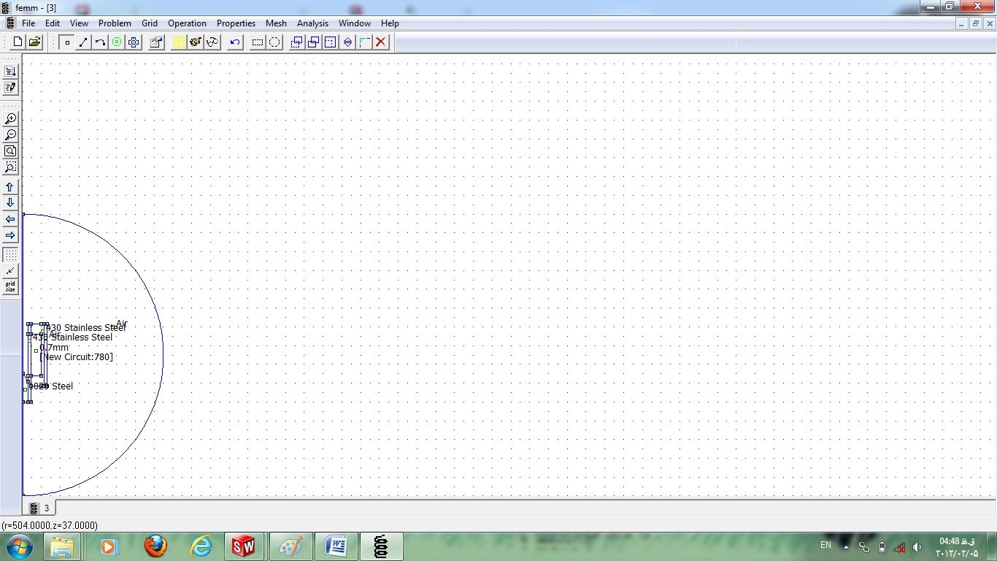Toggle snap to grid button
Screen dimensions: 997x561
point(10,271)
